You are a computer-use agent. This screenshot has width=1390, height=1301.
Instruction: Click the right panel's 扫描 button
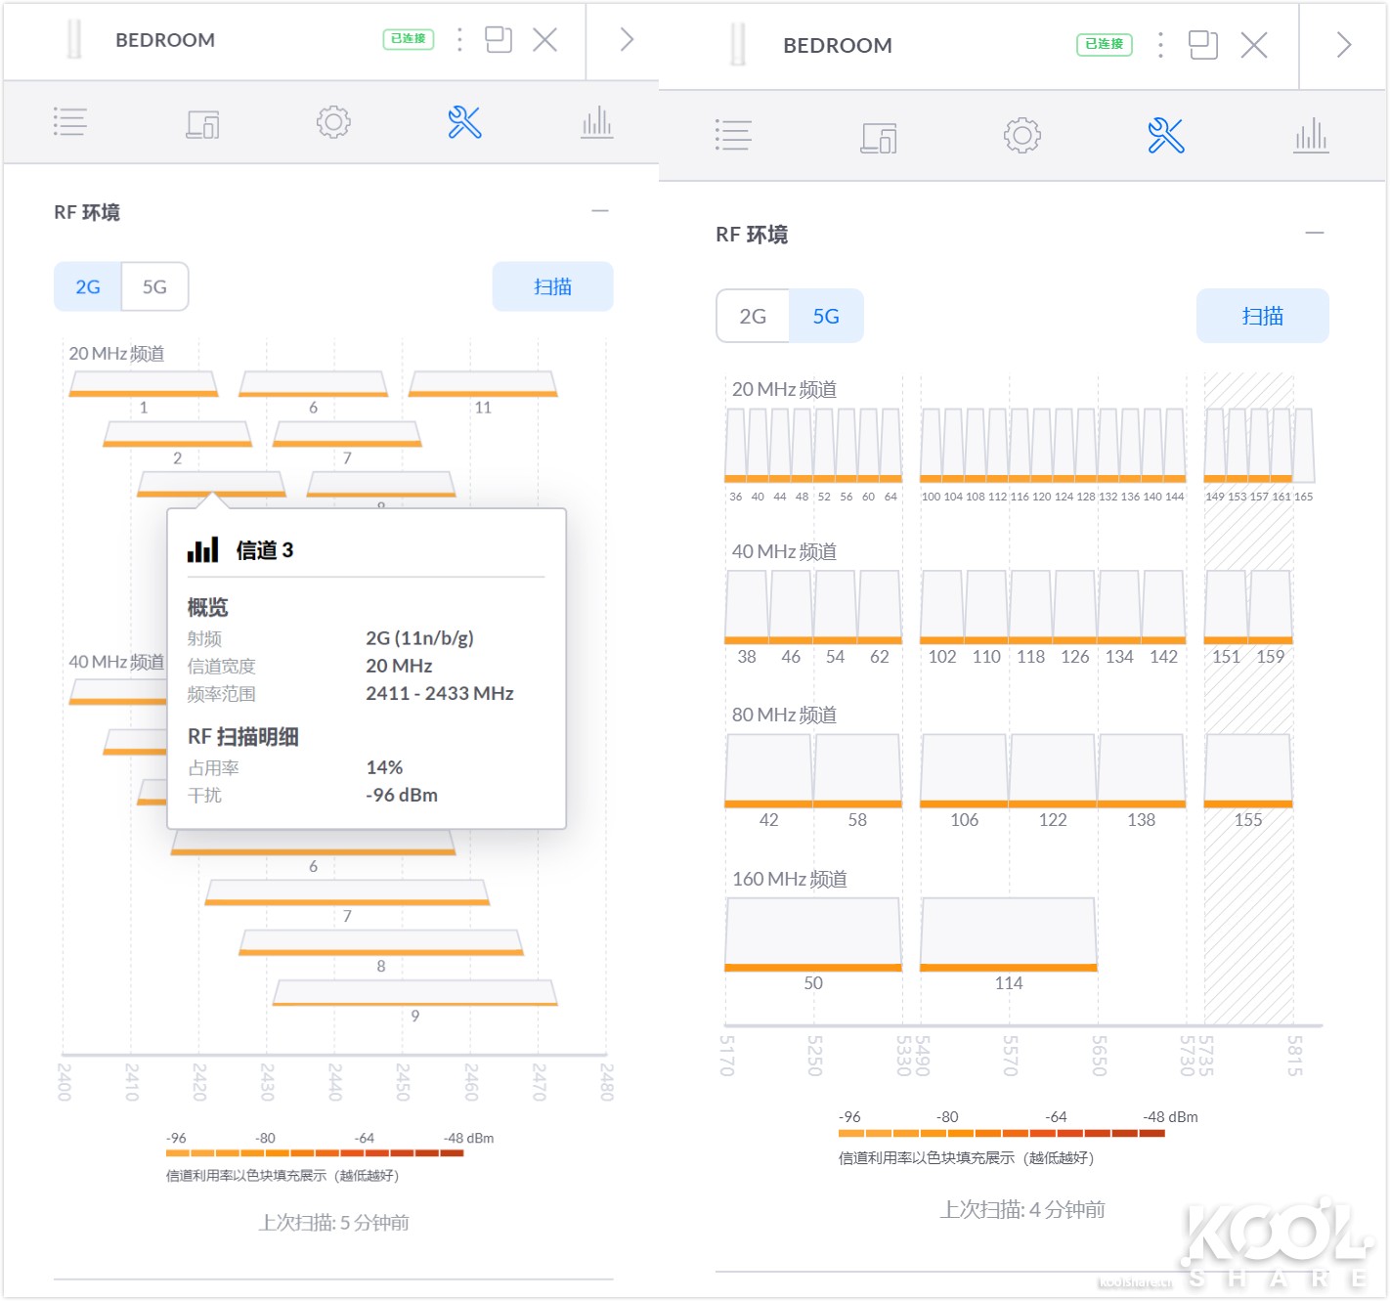pos(1262,316)
